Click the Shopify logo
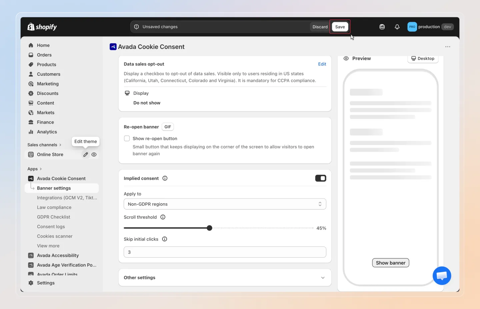 [x=42, y=27]
